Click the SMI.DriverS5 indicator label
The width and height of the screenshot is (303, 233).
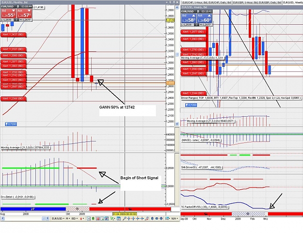(201, 168)
